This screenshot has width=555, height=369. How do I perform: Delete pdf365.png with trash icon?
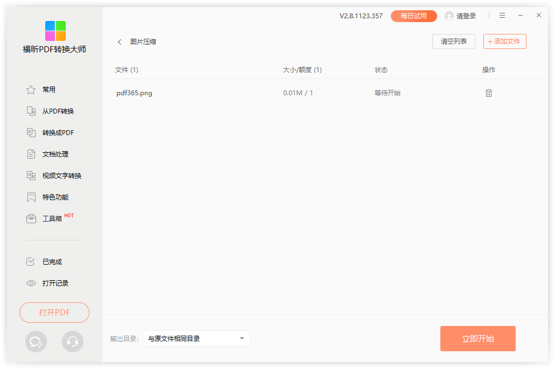(x=488, y=93)
